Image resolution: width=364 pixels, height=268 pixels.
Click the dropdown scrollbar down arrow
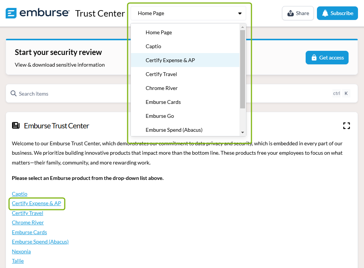pyautogui.click(x=242, y=132)
